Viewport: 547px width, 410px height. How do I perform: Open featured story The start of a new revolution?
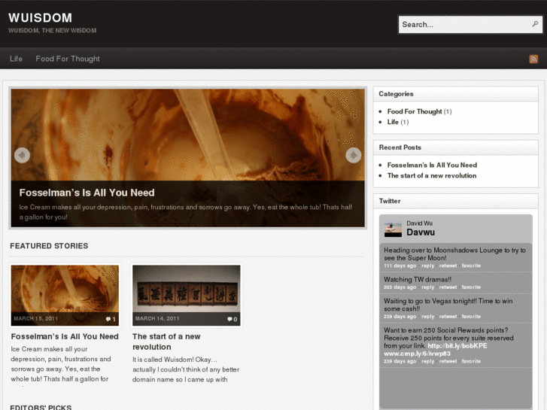(166, 342)
